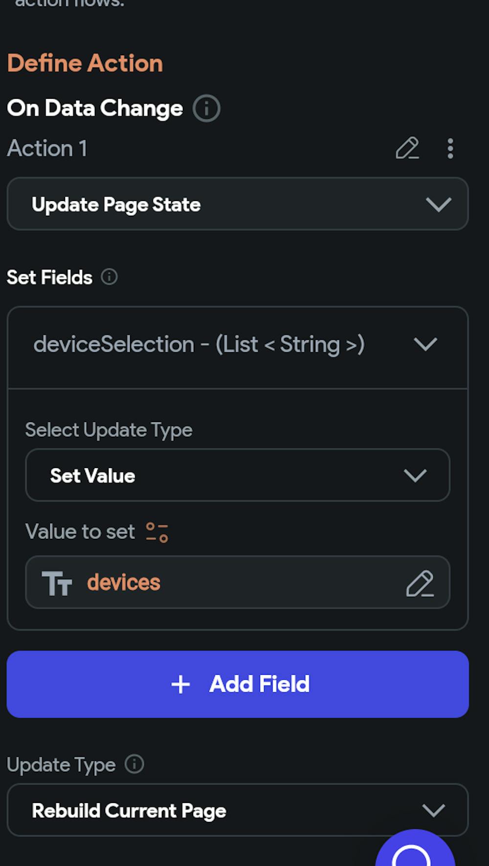The width and height of the screenshot is (489, 866).
Task: Click the On Data Change title
Action: point(95,108)
